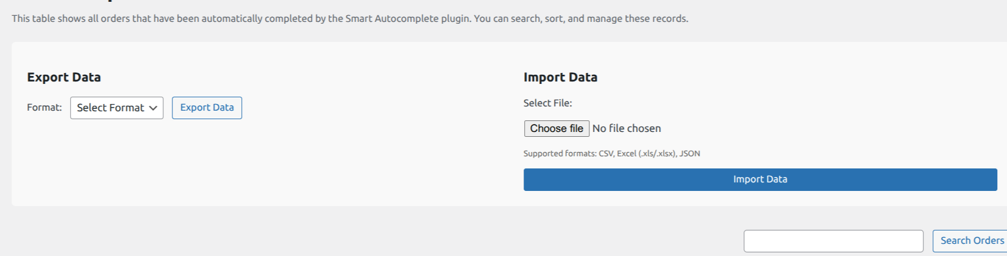This screenshot has height=256, width=1007.
Task: Click the 'Select File:' label
Action: [547, 103]
